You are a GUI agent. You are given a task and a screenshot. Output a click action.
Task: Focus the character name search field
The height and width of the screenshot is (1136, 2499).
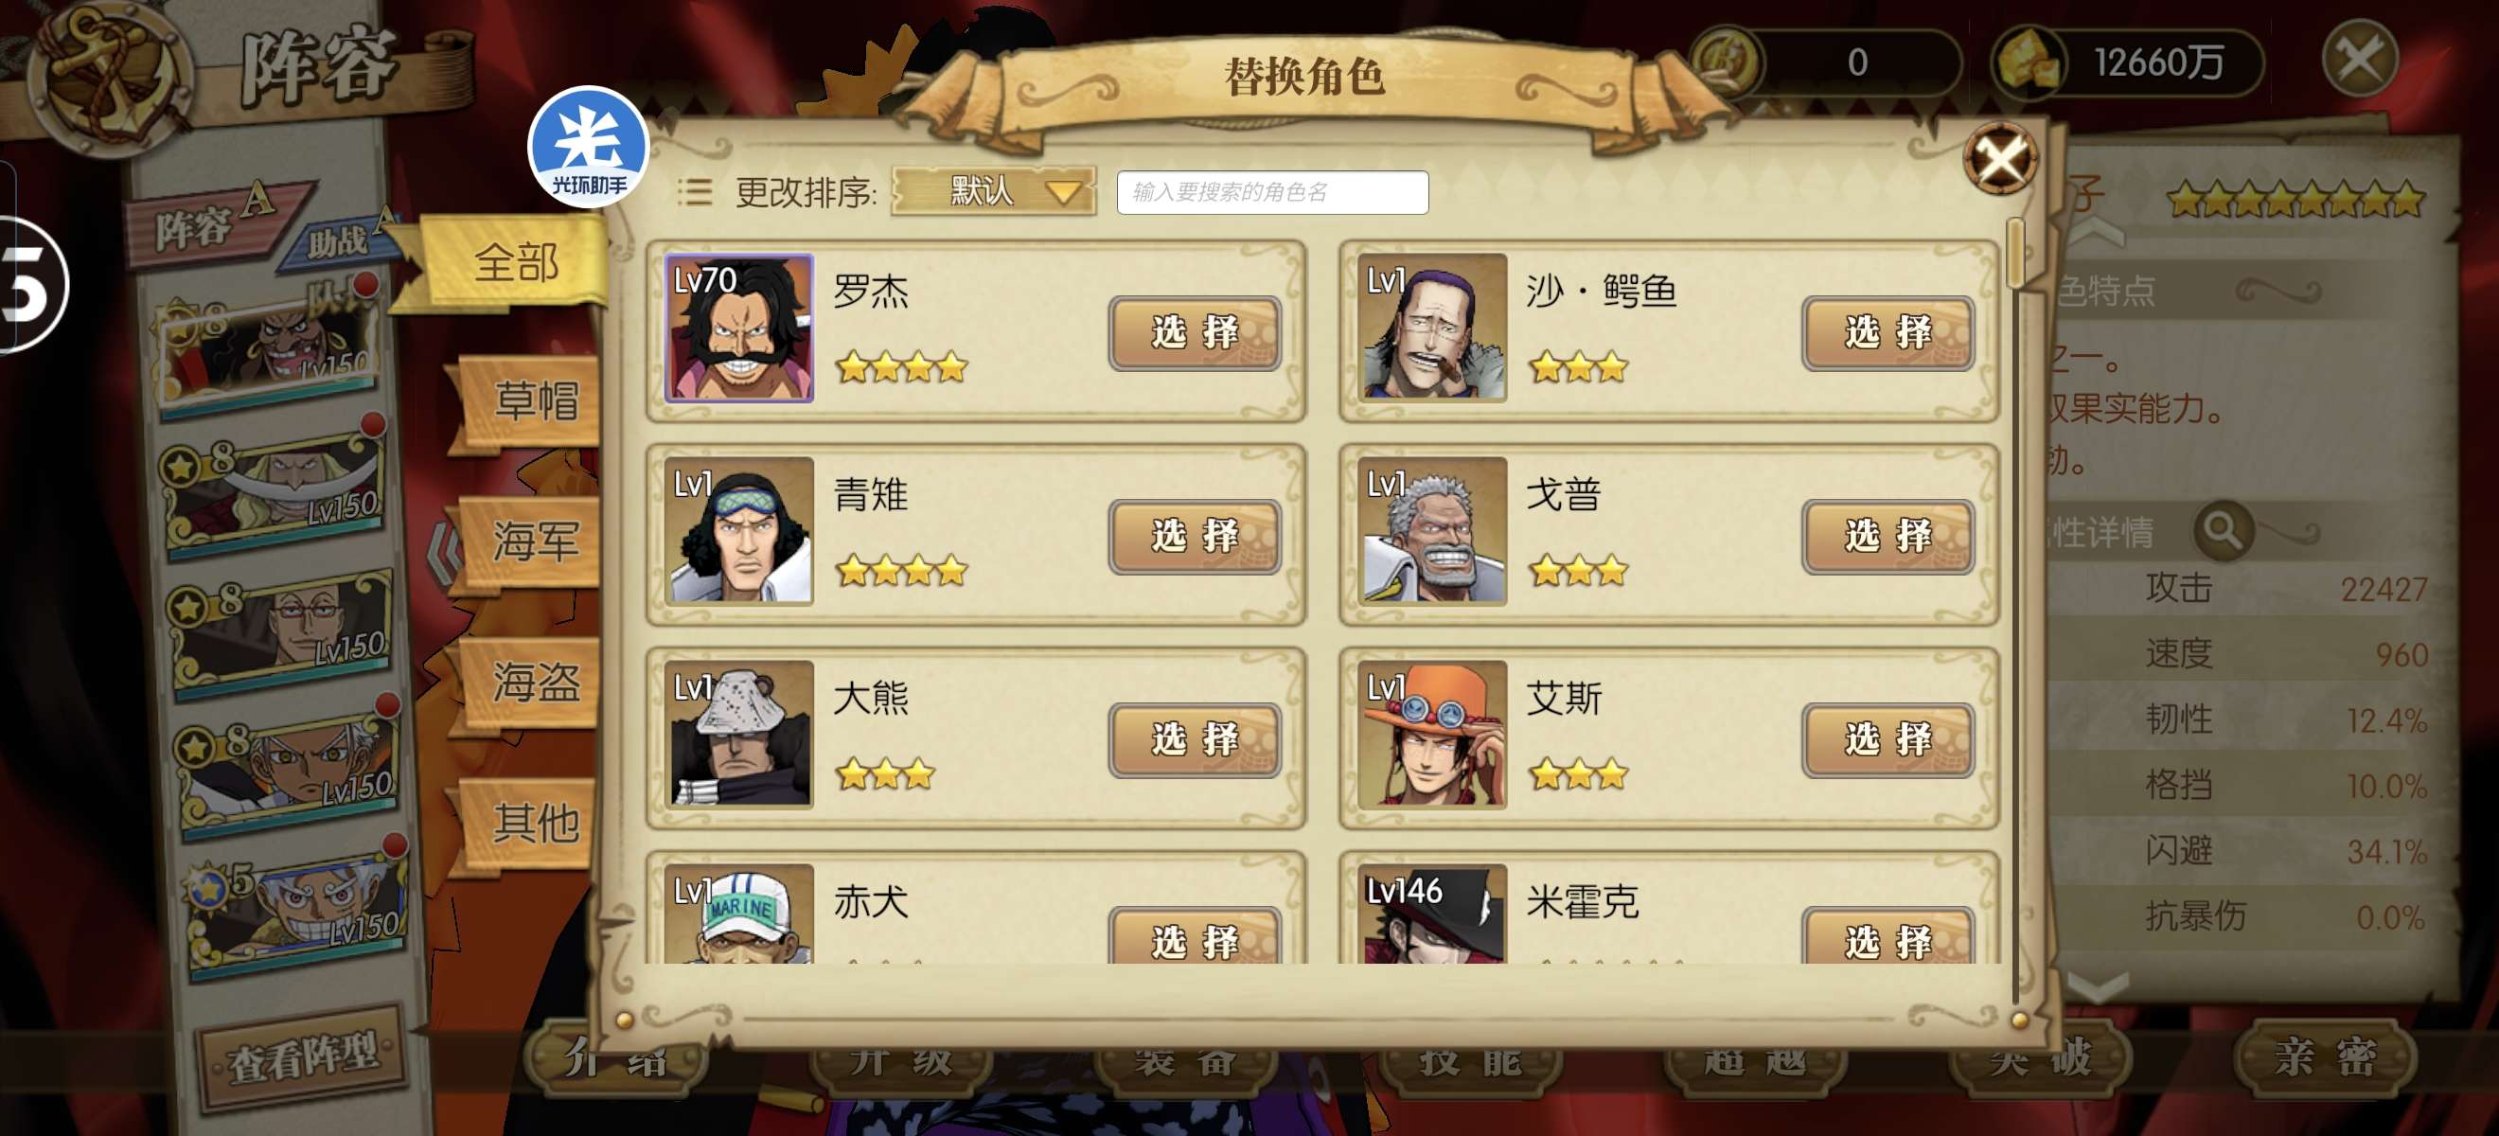click(x=1272, y=192)
